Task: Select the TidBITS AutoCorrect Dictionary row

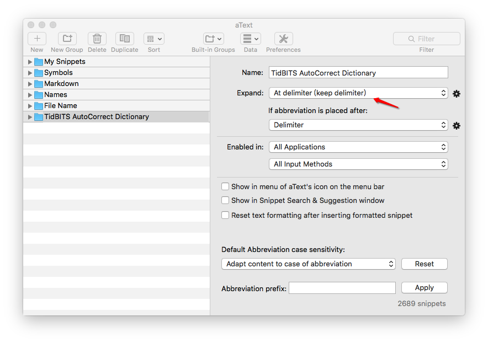Action: tap(116, 117)
